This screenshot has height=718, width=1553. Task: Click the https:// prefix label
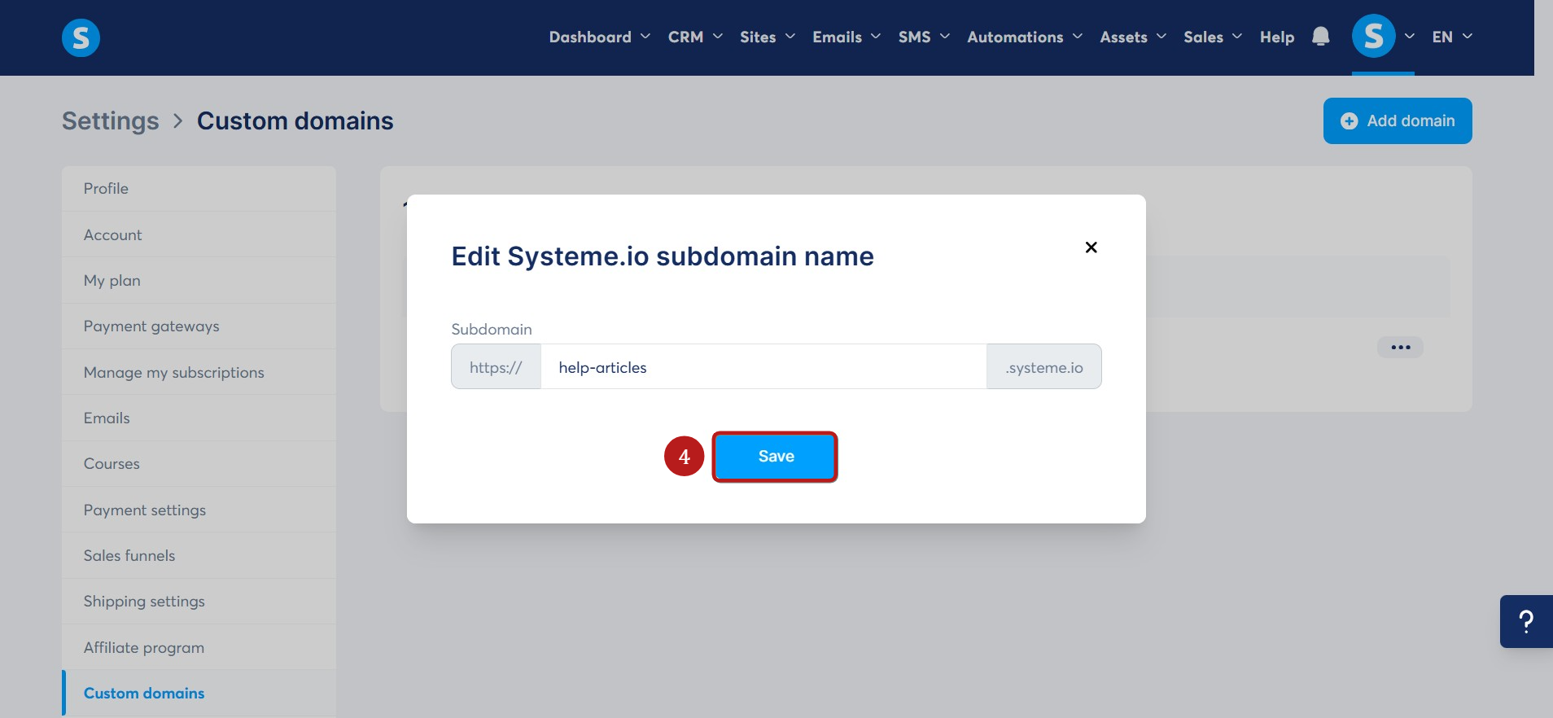coord(496,367)
